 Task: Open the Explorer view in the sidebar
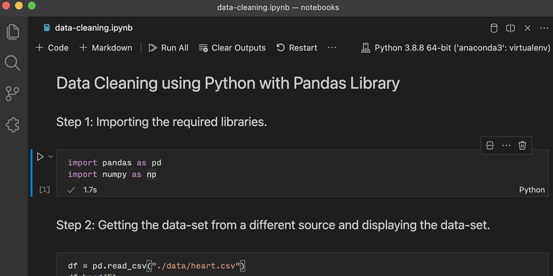12,32
